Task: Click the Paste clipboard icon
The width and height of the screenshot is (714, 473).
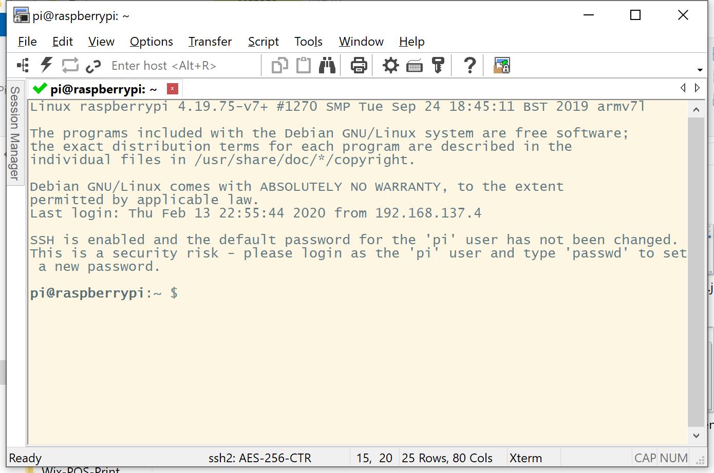Action: (304, 65)
